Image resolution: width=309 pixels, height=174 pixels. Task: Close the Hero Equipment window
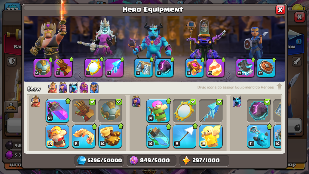point(280,10)
